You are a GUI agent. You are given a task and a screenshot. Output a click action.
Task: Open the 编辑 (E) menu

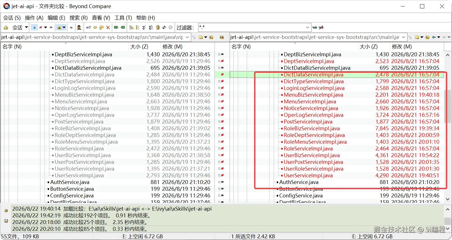click(x=56, y=18)
